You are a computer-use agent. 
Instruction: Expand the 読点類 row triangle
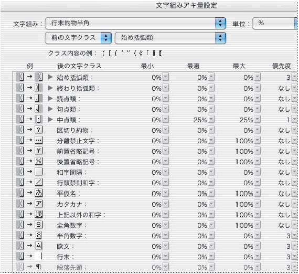point(50,98)
